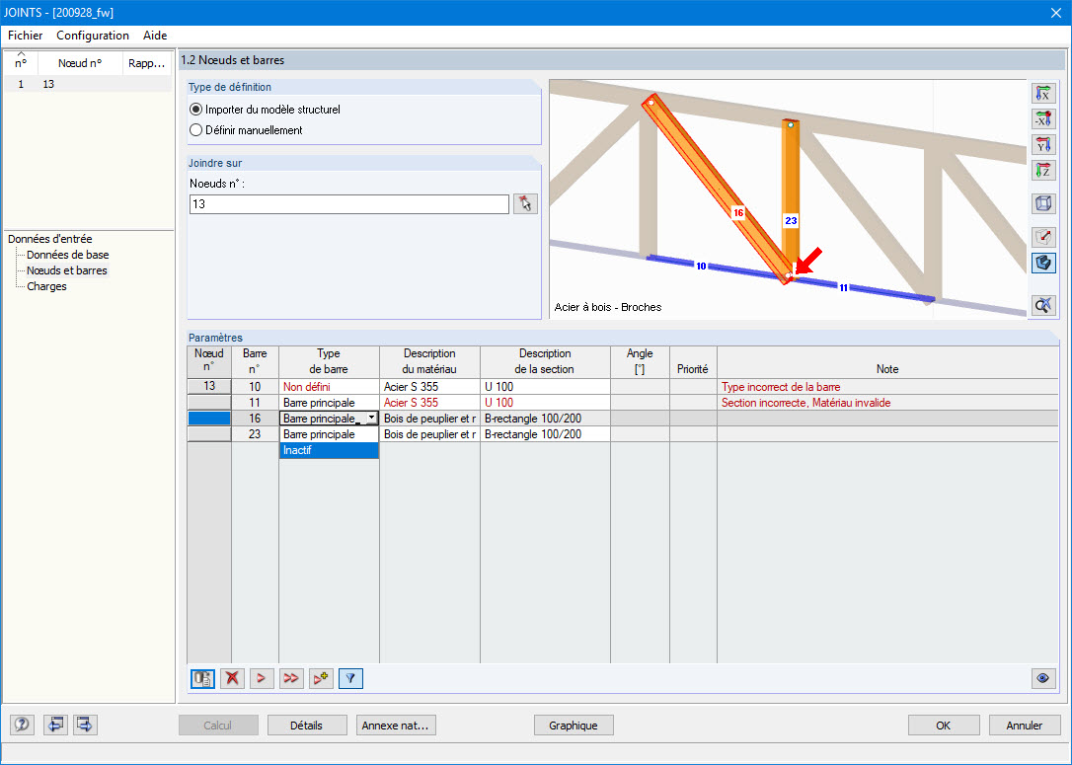Close the JOINTS window
The width and height of the screenshot is (1072, 765).
(x=1055, y=12)
